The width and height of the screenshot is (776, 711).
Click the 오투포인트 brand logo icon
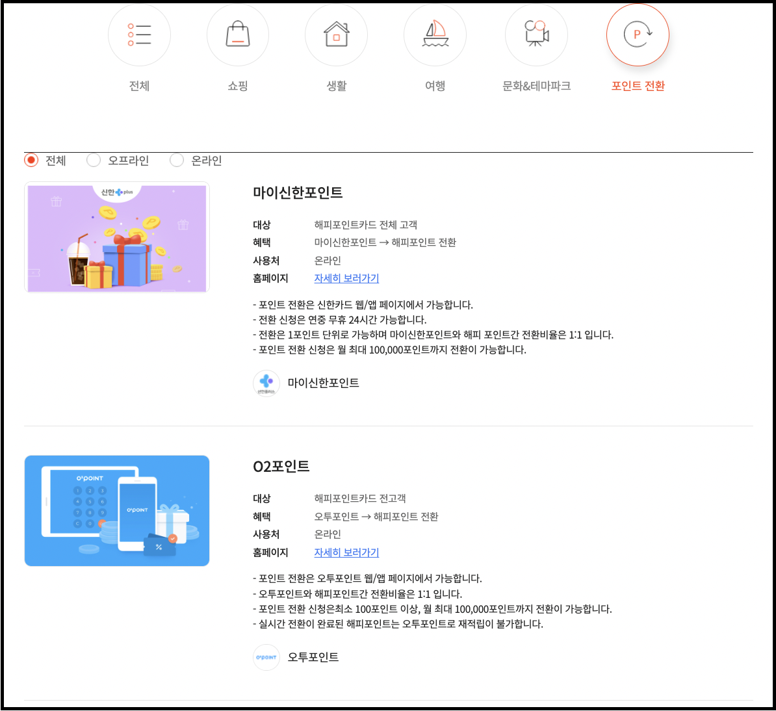click(266, 657)
